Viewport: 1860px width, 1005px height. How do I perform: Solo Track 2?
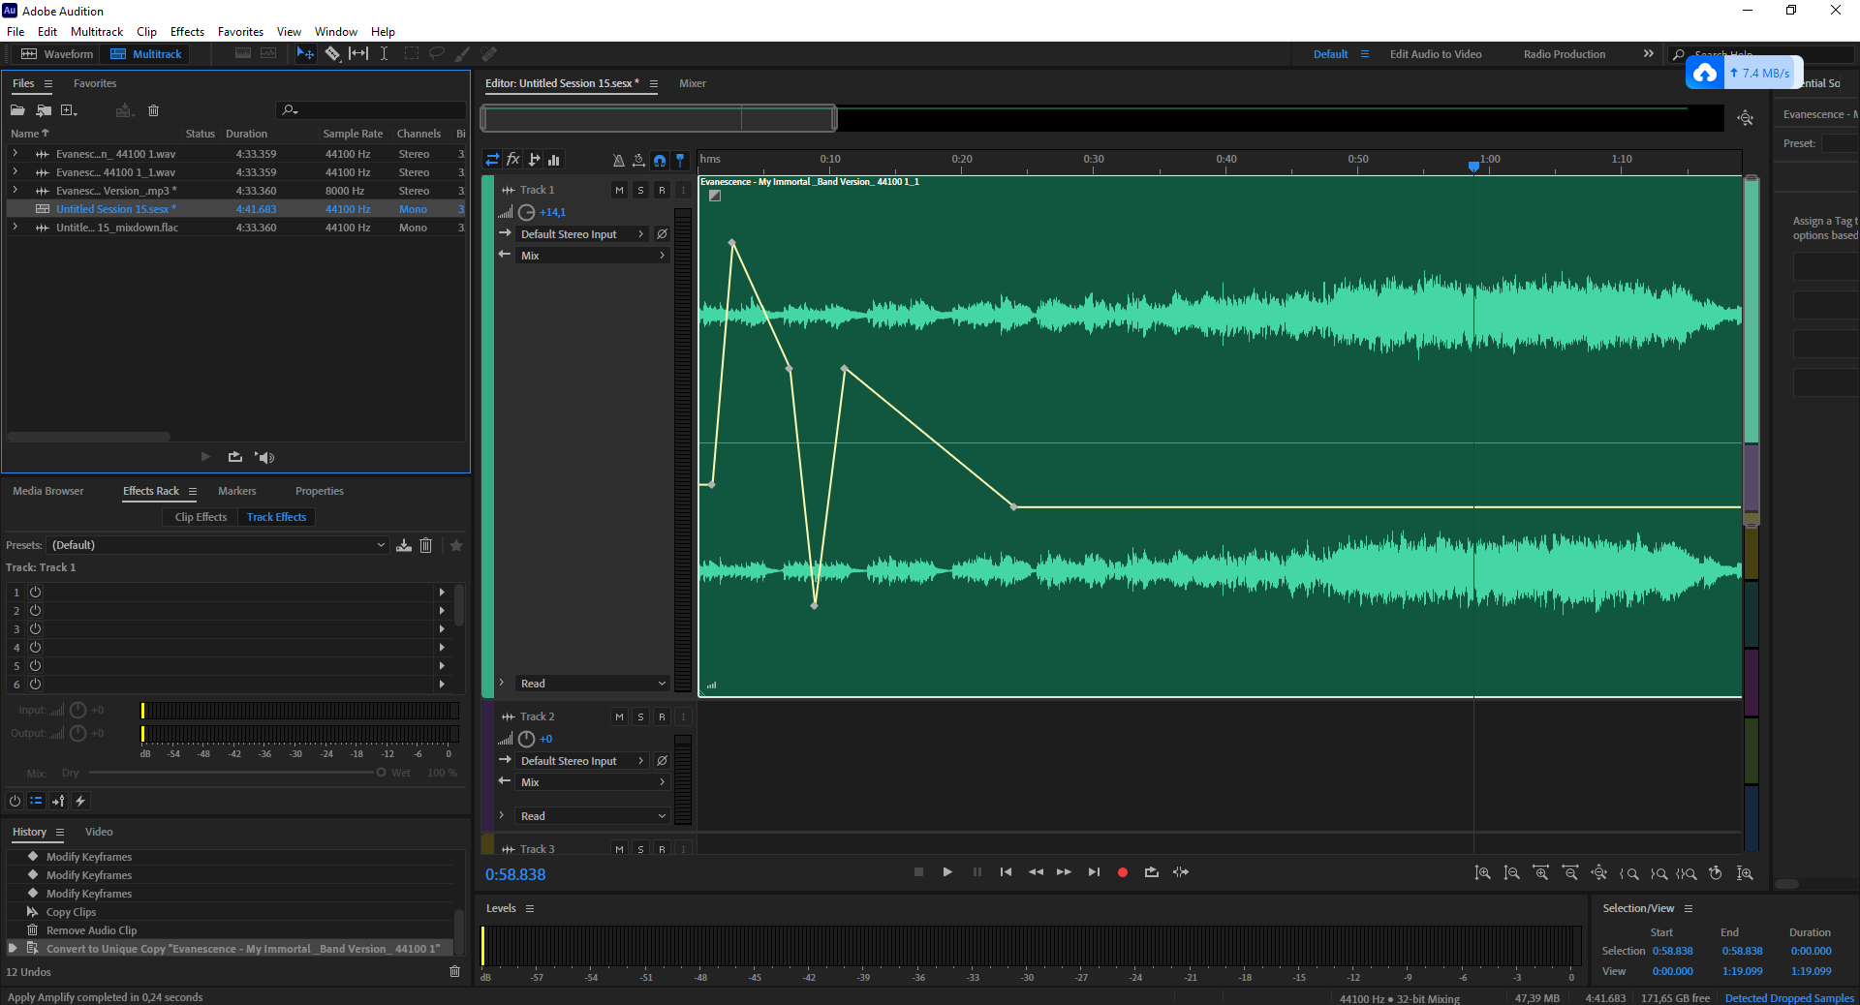pyautogui.click(x=640, y=717)
